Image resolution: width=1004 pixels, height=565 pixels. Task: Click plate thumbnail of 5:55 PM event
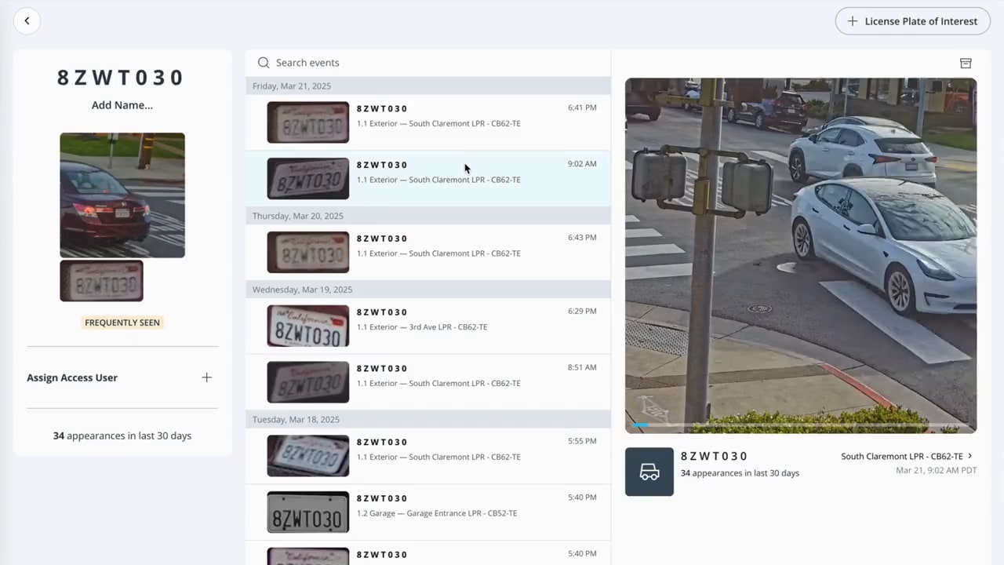(x=308, y=456)
